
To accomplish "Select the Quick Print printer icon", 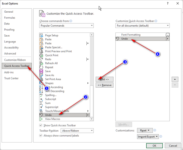I will click(x=41, y=55).
